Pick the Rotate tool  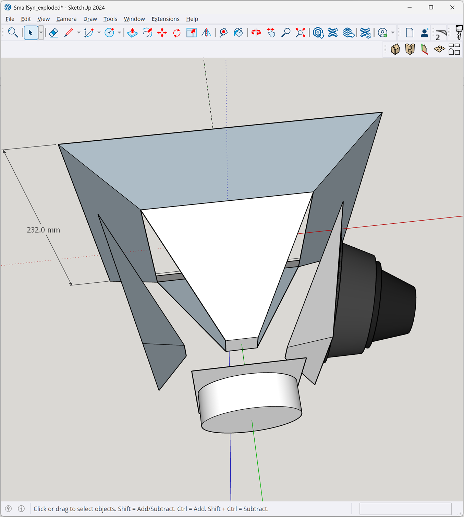tap(177, 33)
